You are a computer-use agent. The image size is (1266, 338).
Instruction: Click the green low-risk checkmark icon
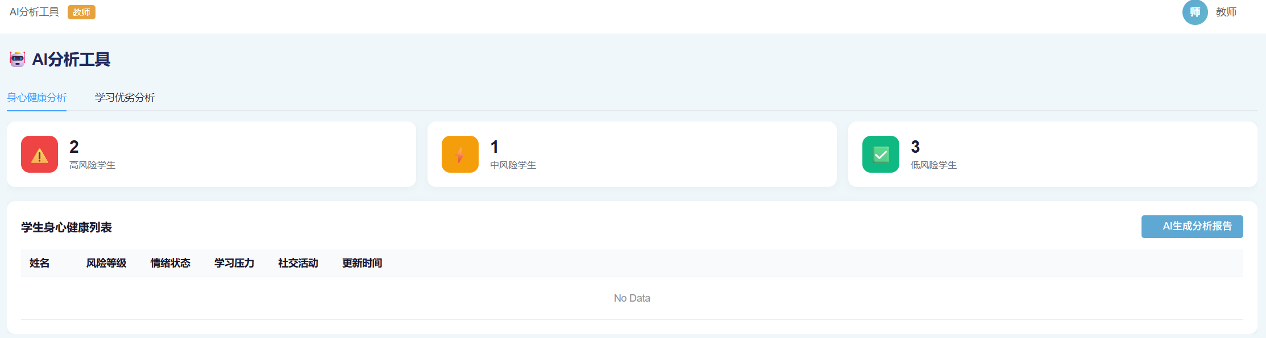coord(881,154)
